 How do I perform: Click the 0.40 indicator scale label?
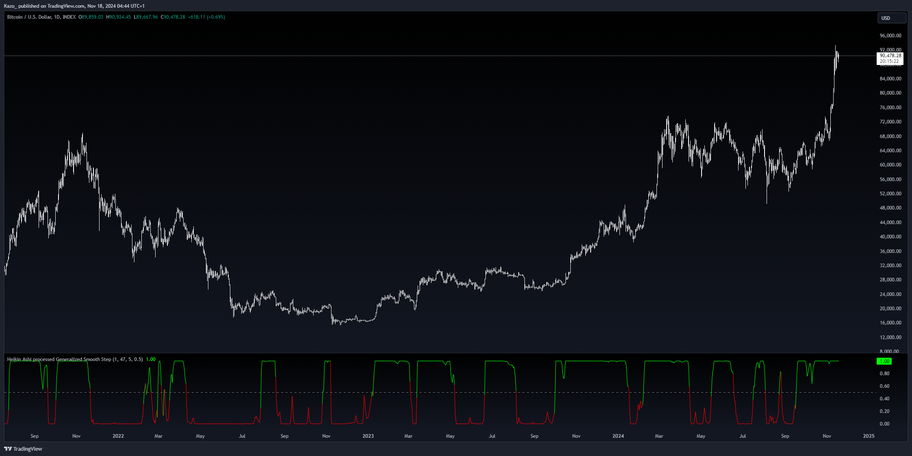click(x=884, y=399)
